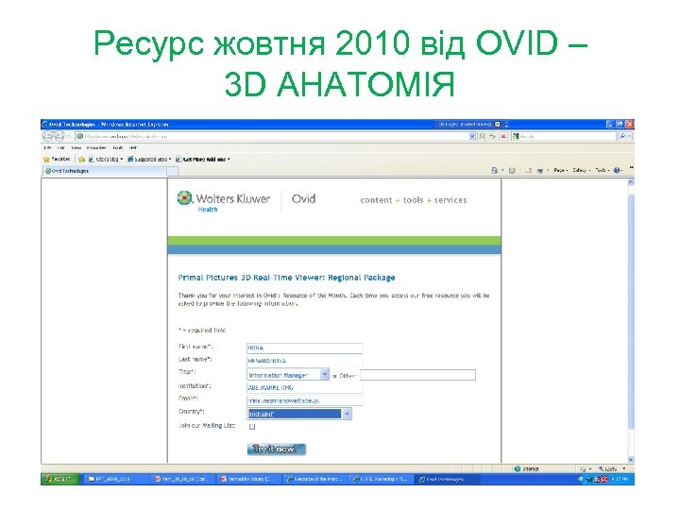Open the File menu
The height and width of the screenshot is (510, 680).
point(47,147)
